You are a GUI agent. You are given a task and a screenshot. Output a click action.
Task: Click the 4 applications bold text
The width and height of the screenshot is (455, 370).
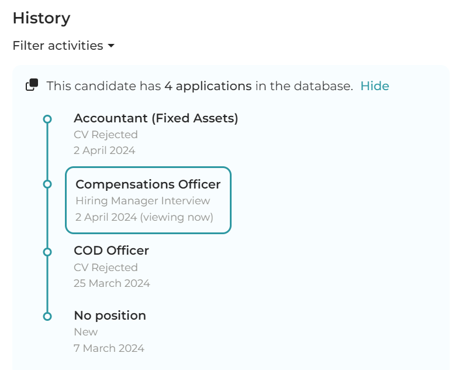coord(208,86)
